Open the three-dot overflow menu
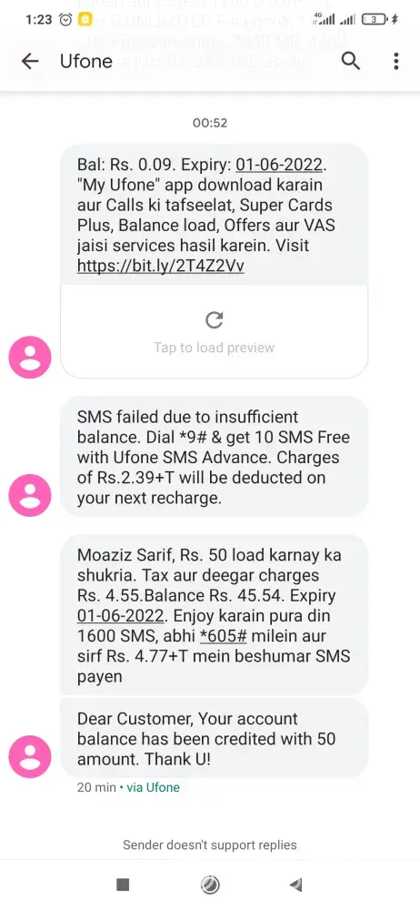This screenshot has width=420, height=910. (x=396, y=61)
